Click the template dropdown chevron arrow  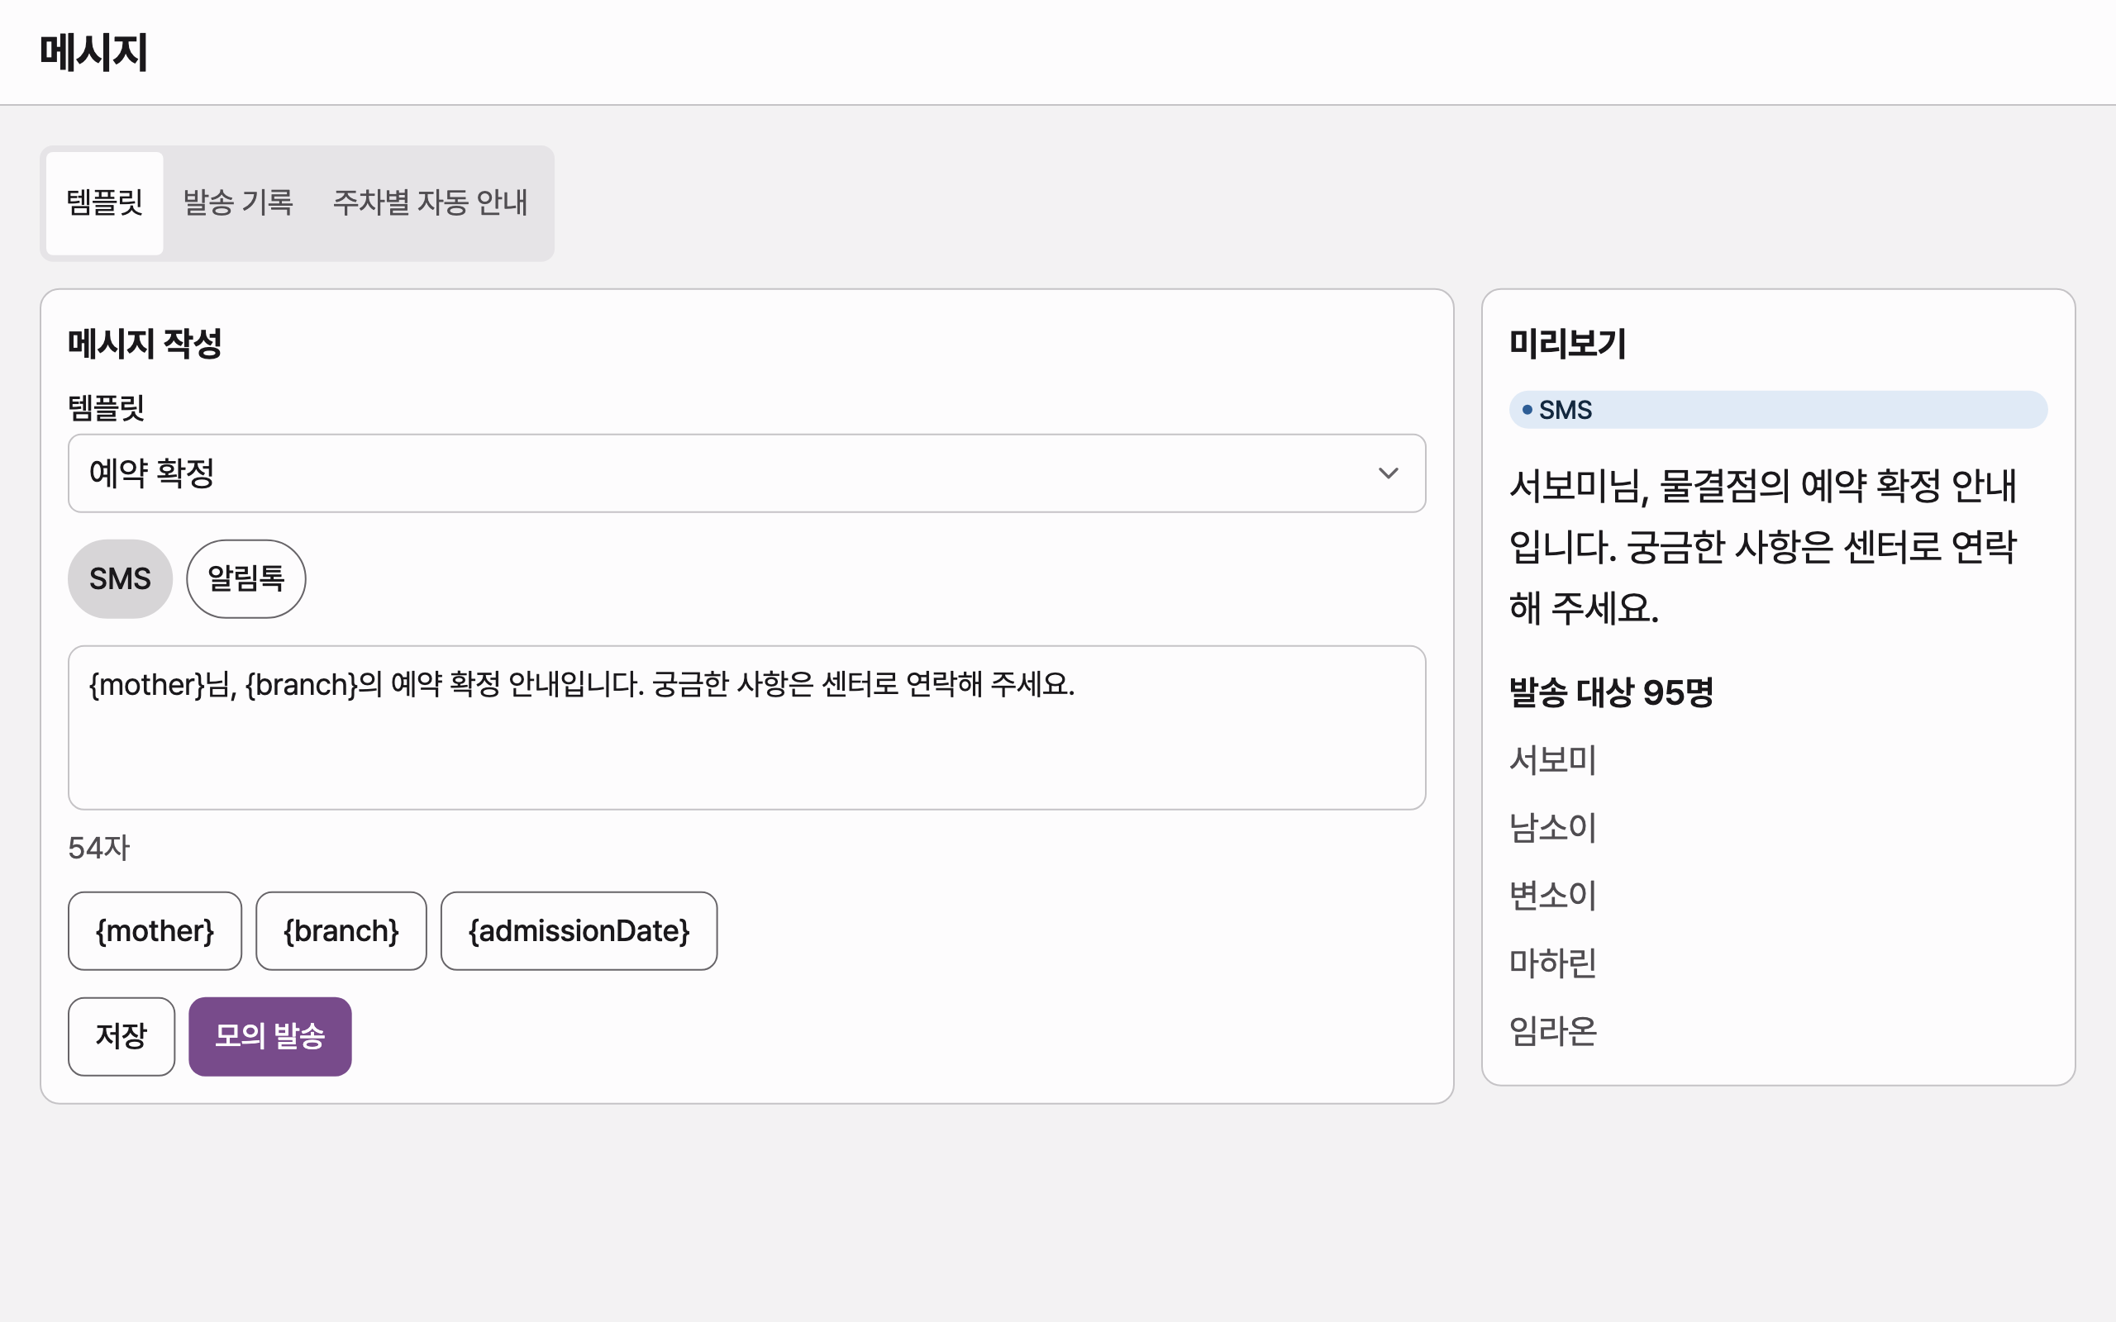(x=1388, y=473)
